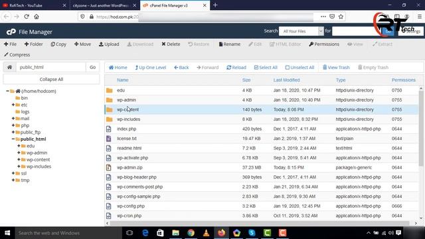Collapse All folders in the tree
This screenshot has width=425, height=239.
pyautogui.click(x=51, y=80)
